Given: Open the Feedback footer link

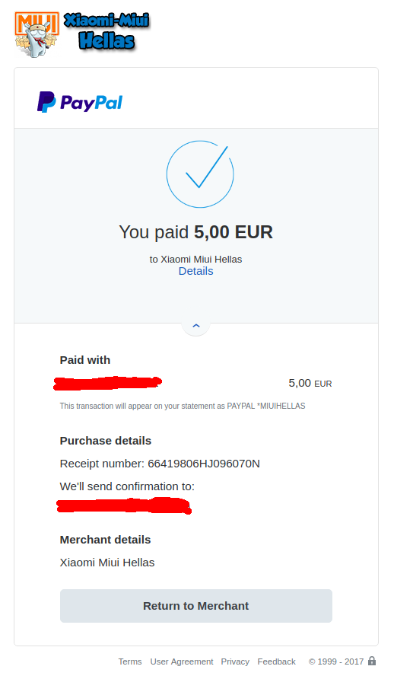Looking at the screenshot, I should (x=276, y=662).
